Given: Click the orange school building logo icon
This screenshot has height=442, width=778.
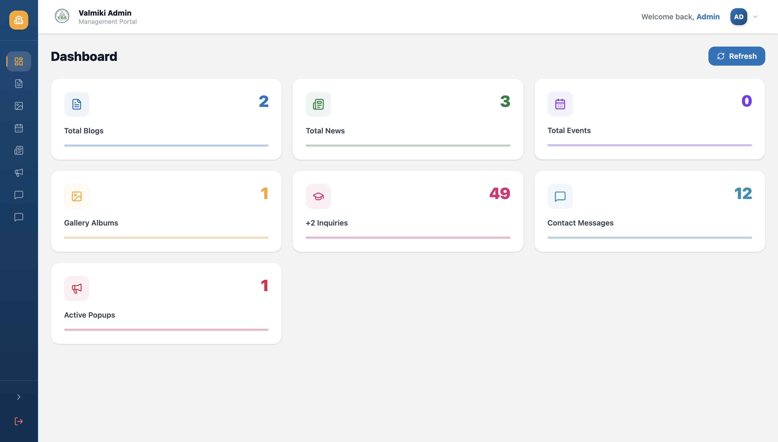Looking at the screenshot, I should pos(19,20).
